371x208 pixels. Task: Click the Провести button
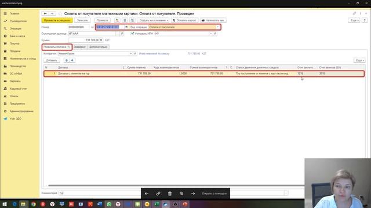coord(102,20)
